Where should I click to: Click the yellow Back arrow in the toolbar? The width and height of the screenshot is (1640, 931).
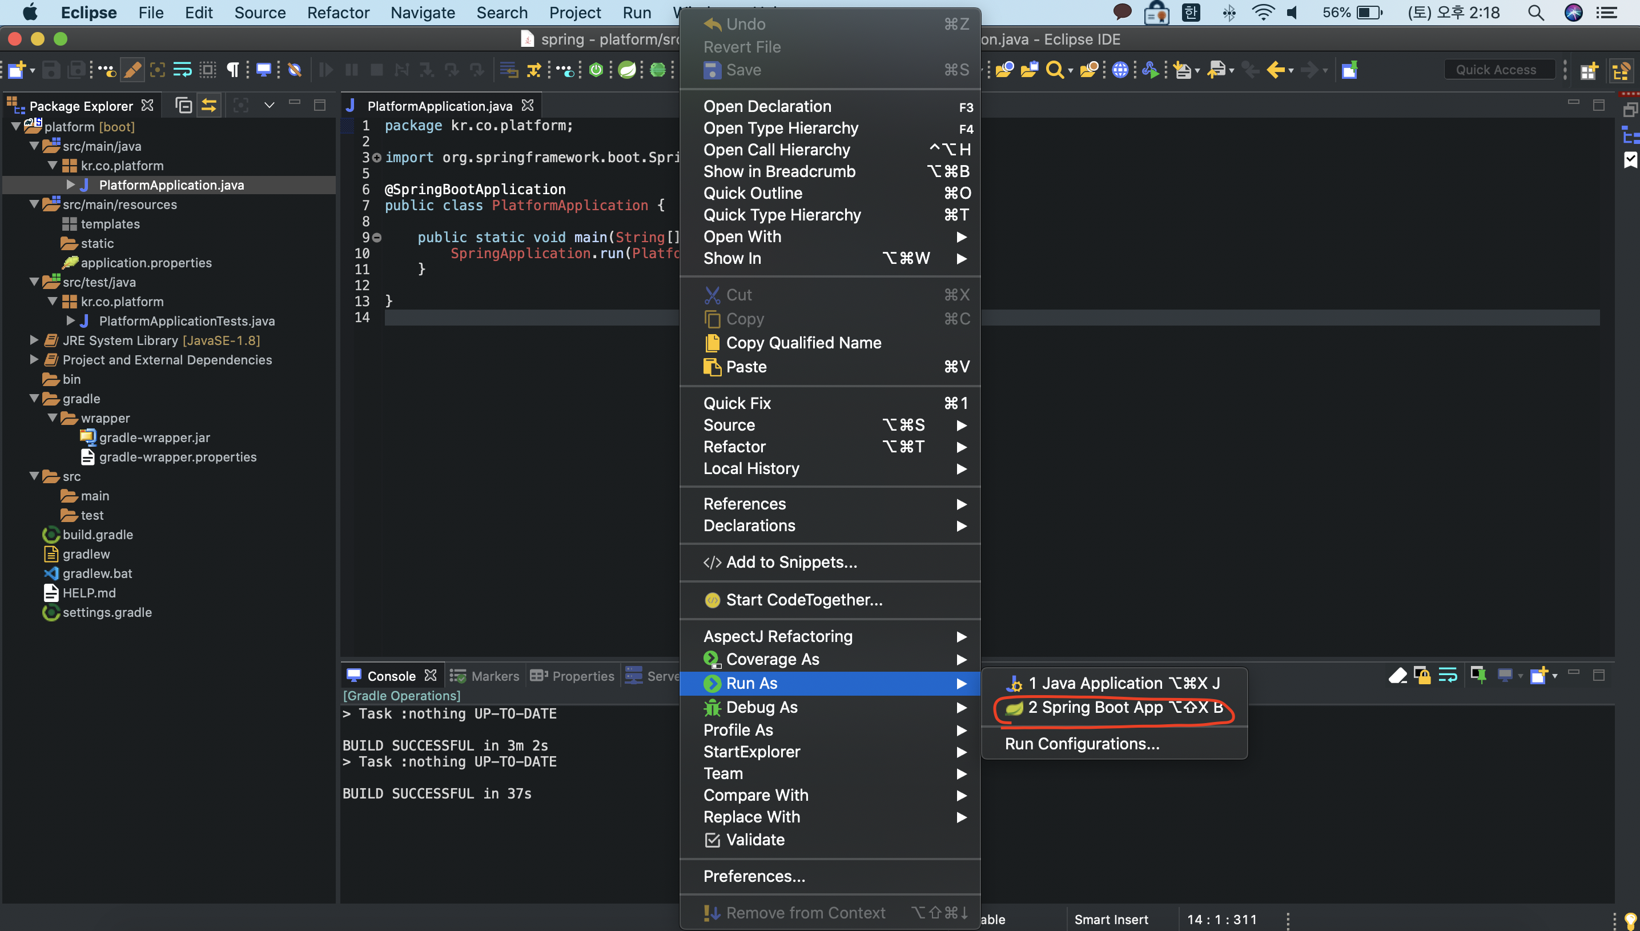(x=1276, y=70)
